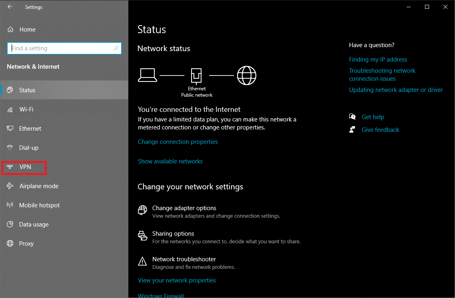Open Troubleshooting network connection issues link

382,74
